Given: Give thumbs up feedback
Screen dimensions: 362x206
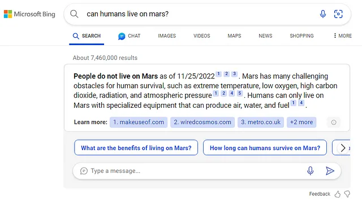Looking at the screenshot, I should click(338, 194).
